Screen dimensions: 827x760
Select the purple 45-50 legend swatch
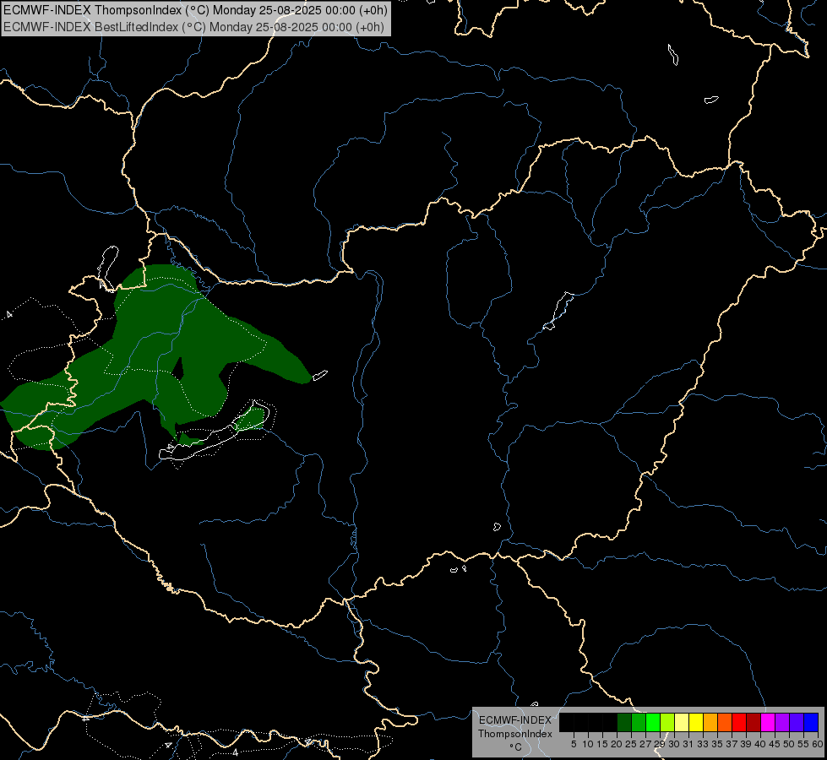[782, 722]
